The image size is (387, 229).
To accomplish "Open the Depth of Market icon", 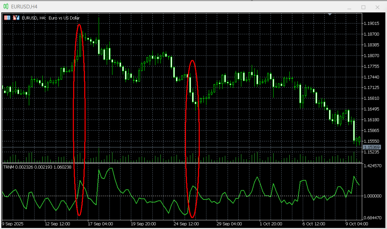I will click(x=16, y=18).
